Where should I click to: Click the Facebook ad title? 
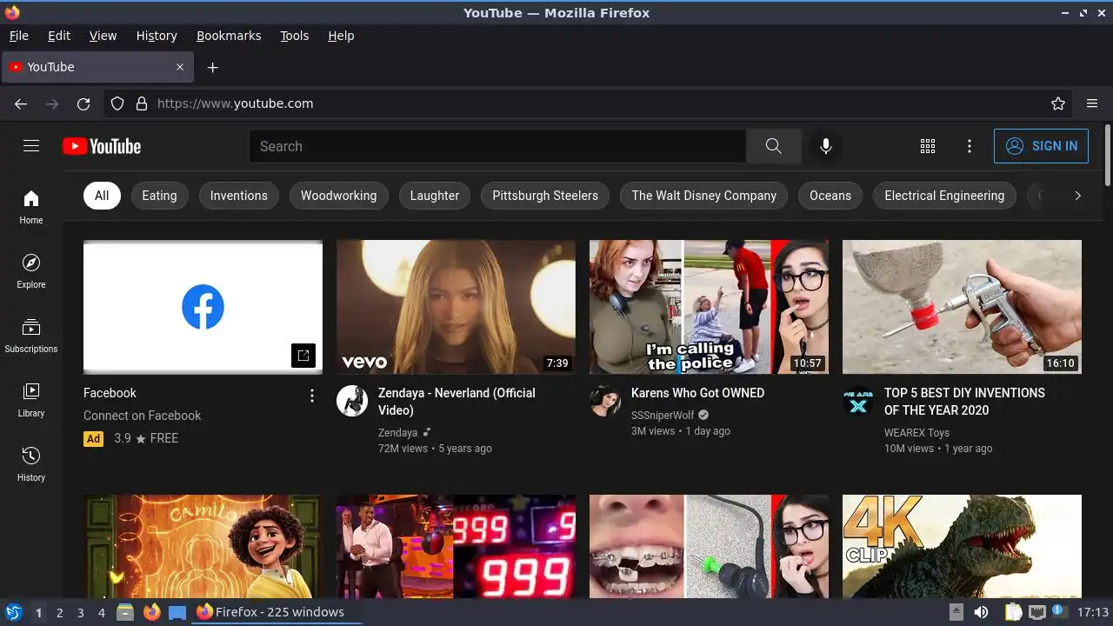(x=110, y=393)
